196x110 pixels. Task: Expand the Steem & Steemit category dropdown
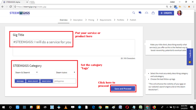pos(26,73)
